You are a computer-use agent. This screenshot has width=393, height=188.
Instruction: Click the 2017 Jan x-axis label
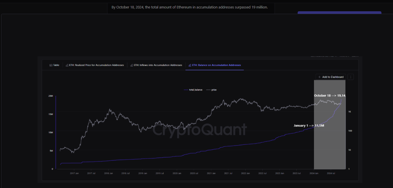tap(74, 173)
